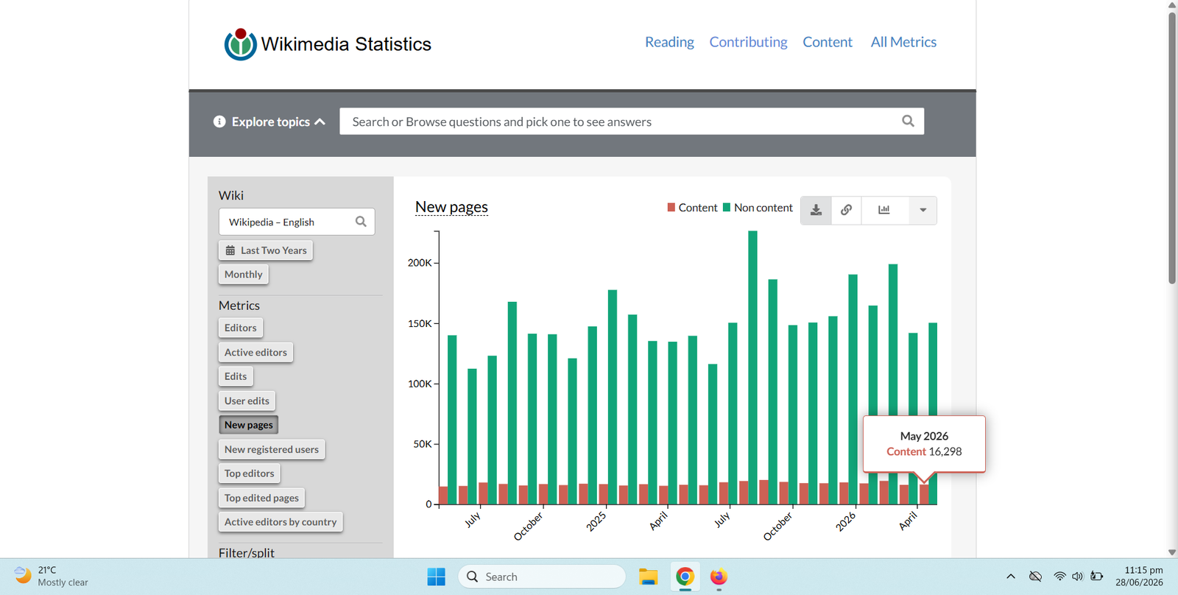Click the search magnifier in the topics bar
This screenshot has height=595, width=1178.
click(908, 122)
